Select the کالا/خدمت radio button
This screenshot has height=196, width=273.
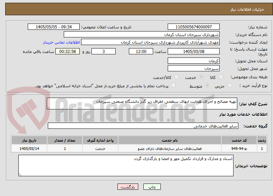(x=177, y=77)
